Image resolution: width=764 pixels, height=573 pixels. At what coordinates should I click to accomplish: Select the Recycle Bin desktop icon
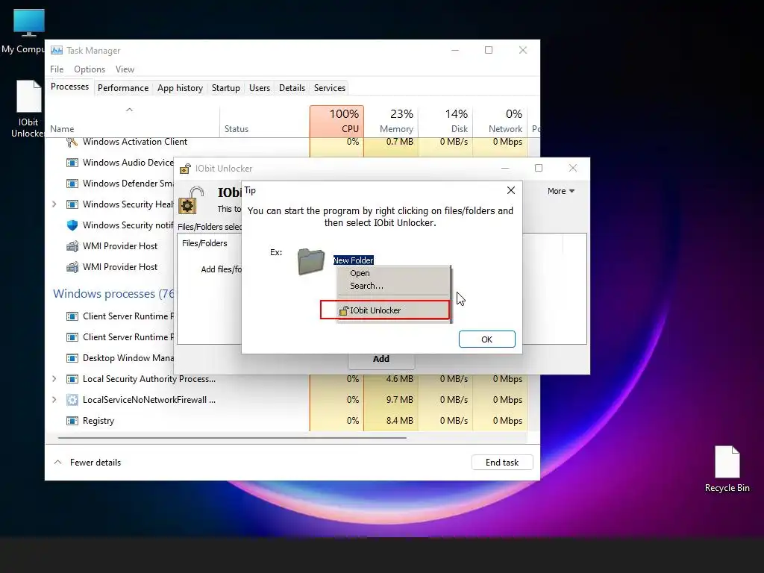tap(727, 469)
